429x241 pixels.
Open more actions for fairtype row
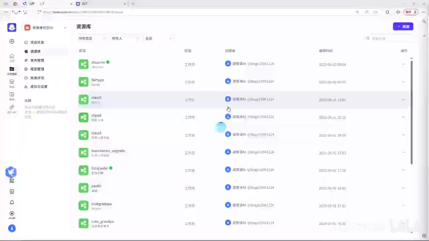click(403, 82)
